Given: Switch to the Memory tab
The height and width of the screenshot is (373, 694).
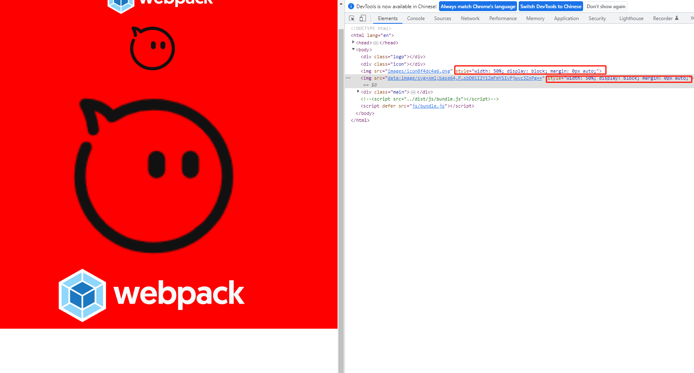Looking at the screenshot, I should pos(535,18).
